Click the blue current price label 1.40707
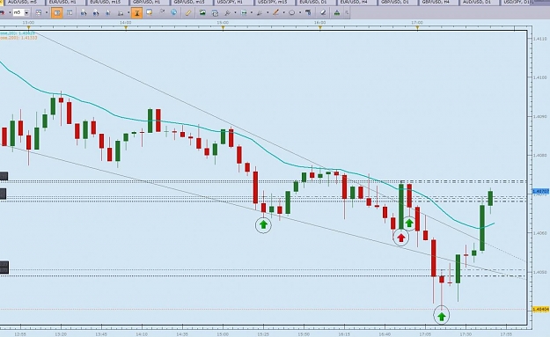The width and height of the screenshot is (550, 337). (x=540, y=191)
